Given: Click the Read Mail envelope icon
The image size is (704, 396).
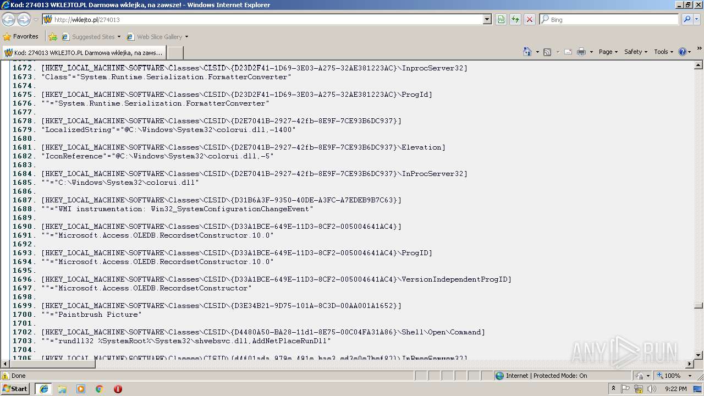Looking at the screenshot, I should point(568,52).
